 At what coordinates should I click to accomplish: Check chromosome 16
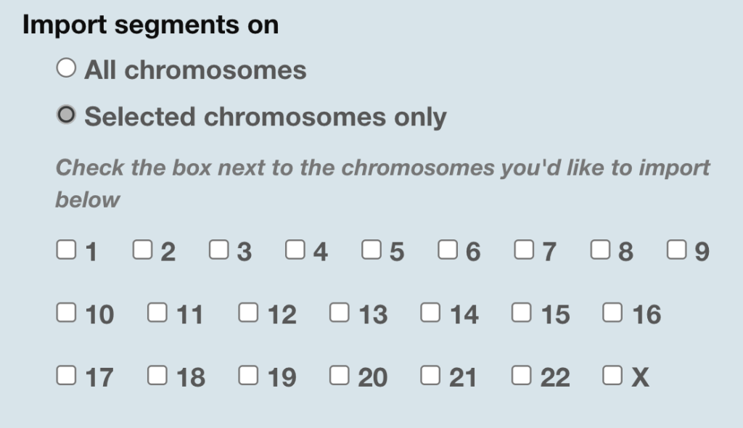612,312
